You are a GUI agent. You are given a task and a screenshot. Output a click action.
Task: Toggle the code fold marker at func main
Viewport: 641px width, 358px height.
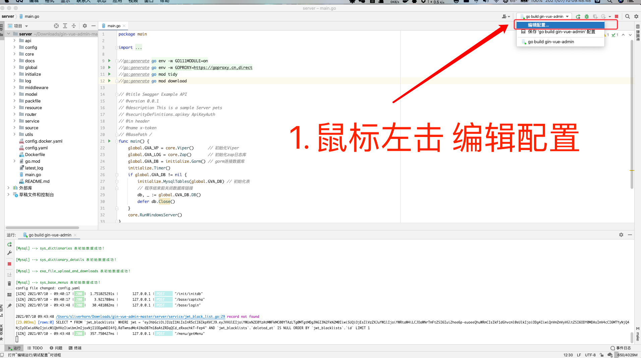[x=117, y=141]
